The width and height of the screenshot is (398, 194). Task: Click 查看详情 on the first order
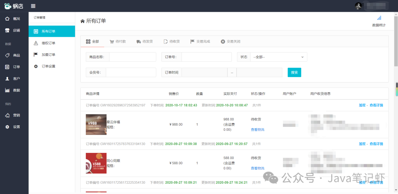coord(376,105)
